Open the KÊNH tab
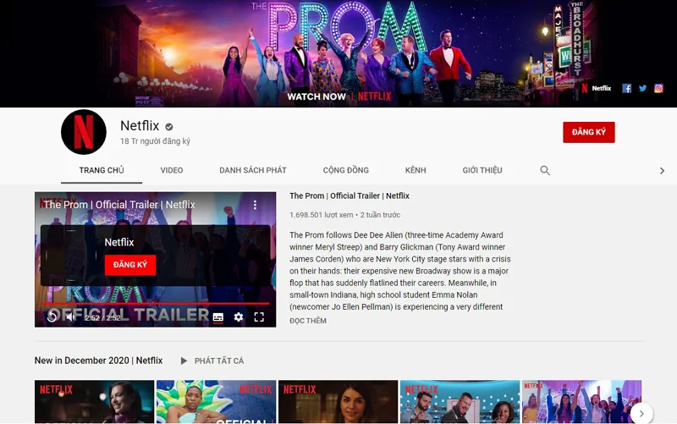This screenshot has width=677, height=424. [x=416, y=170]
